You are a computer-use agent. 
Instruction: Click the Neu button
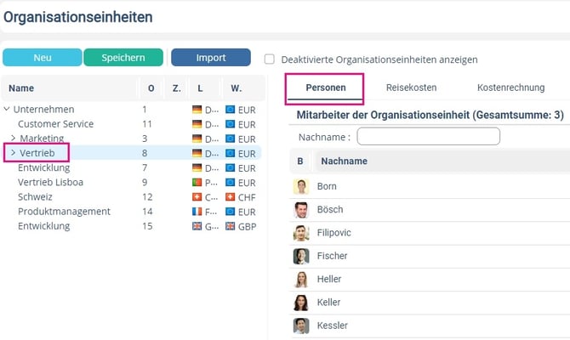[43, 58]
